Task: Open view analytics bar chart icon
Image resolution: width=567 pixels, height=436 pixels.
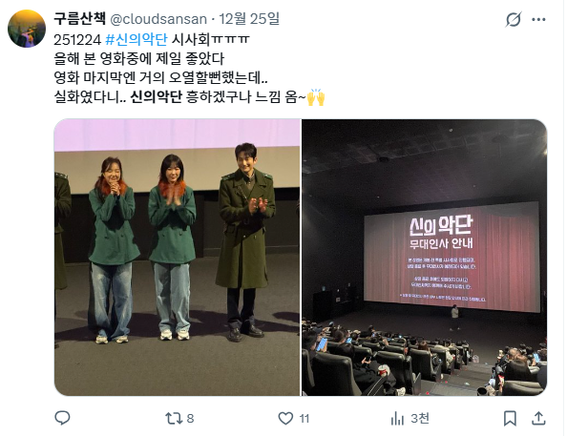Action: click(x=397, y=419)
